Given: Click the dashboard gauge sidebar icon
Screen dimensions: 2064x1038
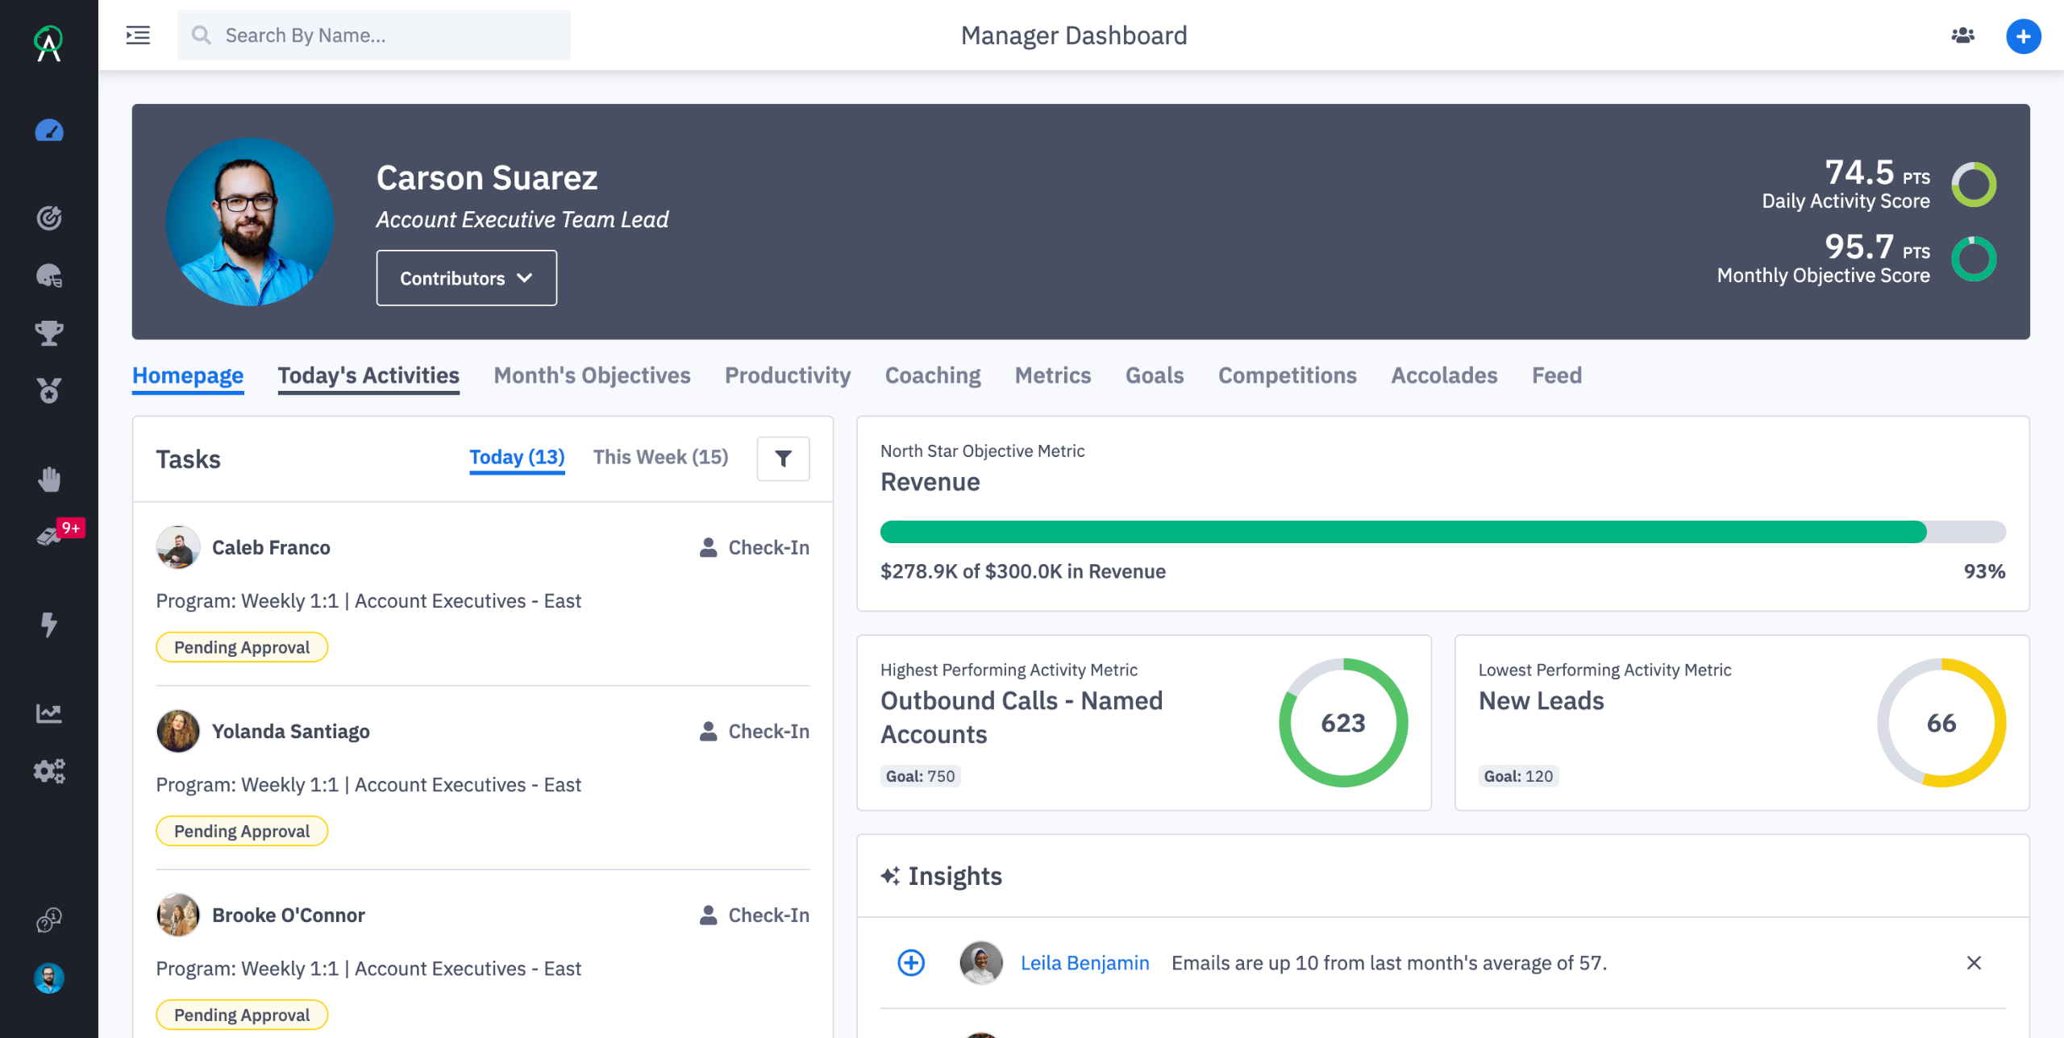Looking at the screenshot, I should tap(49, 131).
